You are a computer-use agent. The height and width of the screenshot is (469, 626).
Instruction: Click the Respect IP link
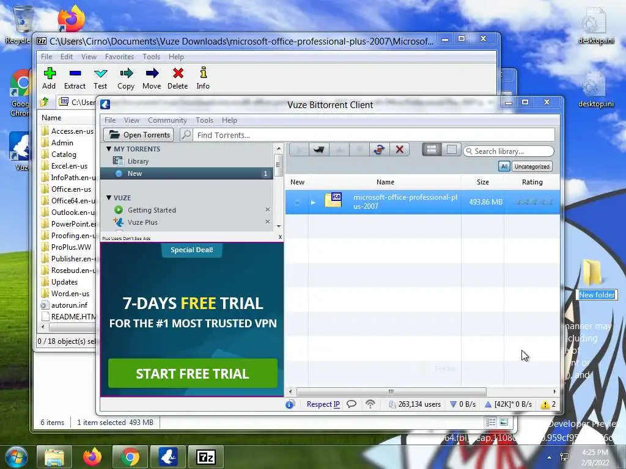pyautogui.click(x=323, y=404)
